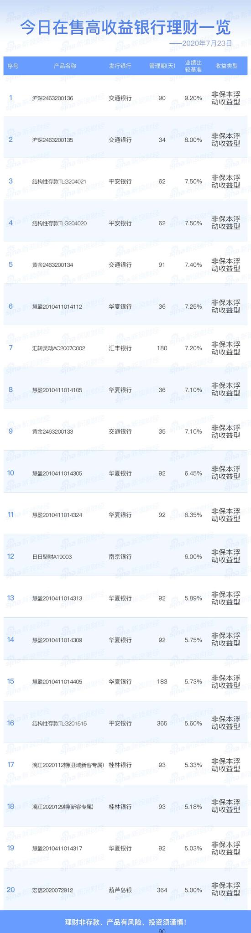The image size is (251, 933).
Task: Click product 黄金2463200134
Action: coord(53,265)
